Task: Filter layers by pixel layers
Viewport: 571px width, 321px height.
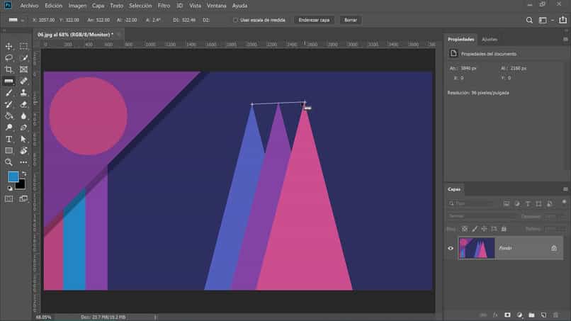Action: tap(507, 203)
